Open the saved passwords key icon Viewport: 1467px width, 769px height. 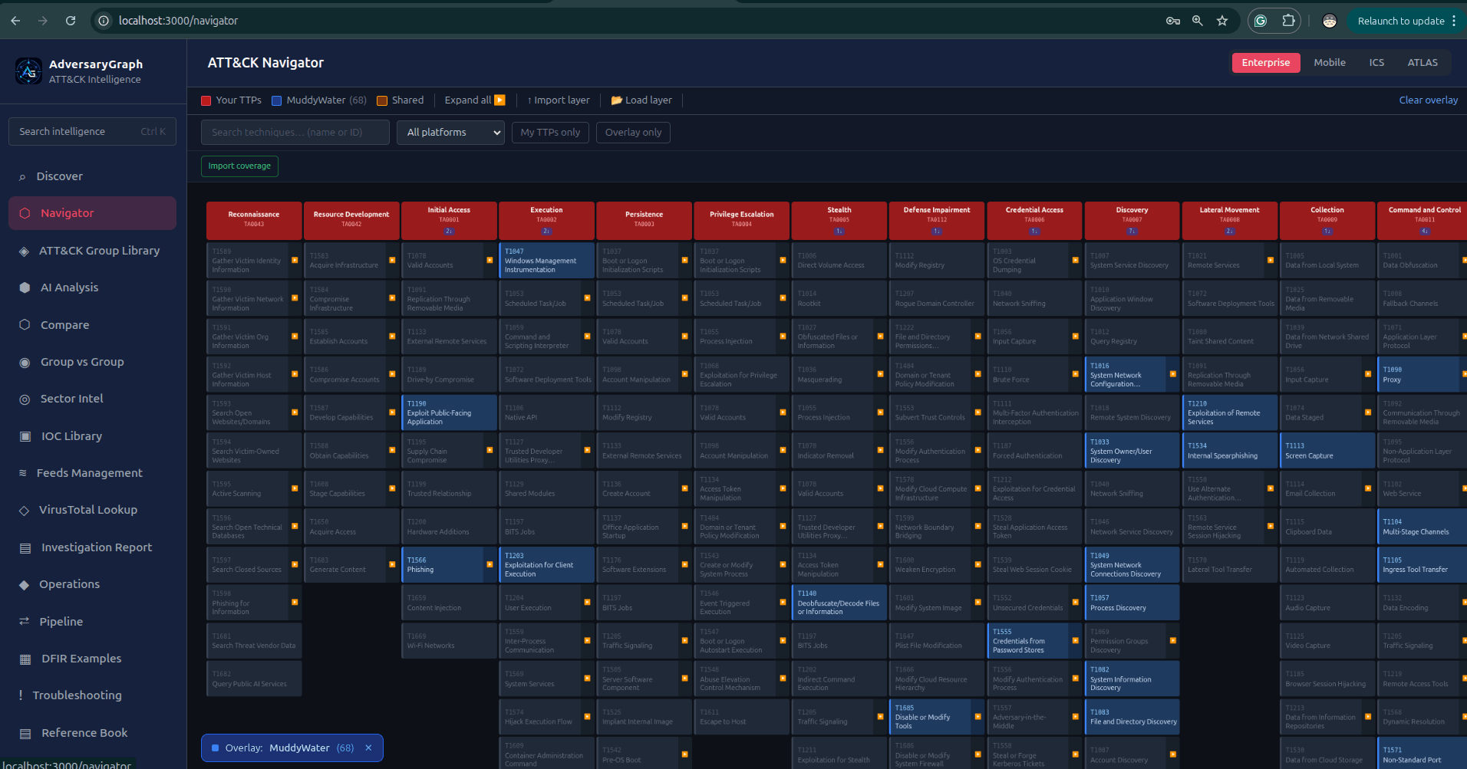[1172, 21]
